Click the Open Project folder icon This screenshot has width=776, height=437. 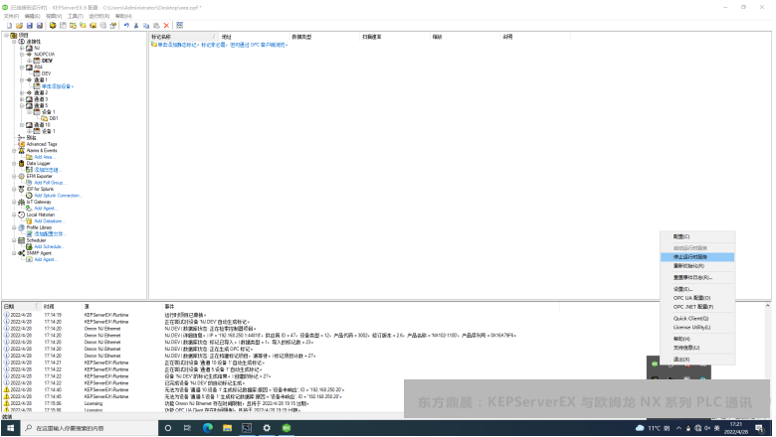(x=19, y=25)
